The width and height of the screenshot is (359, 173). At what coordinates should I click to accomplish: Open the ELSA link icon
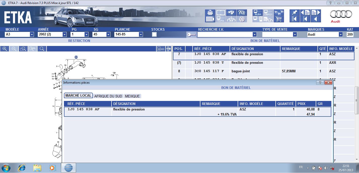coord(258,13)
